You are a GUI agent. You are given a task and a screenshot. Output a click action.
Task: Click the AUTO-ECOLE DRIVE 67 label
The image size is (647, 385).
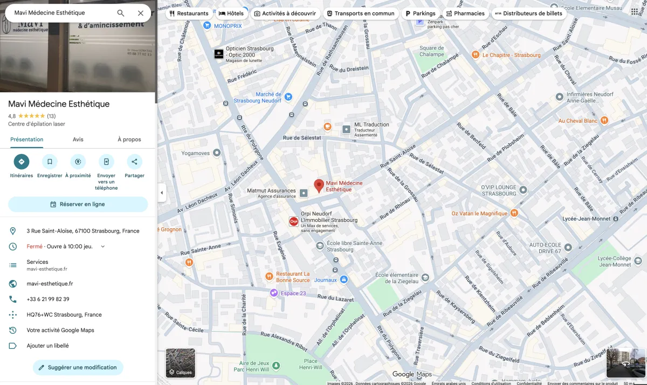[545, 248]
